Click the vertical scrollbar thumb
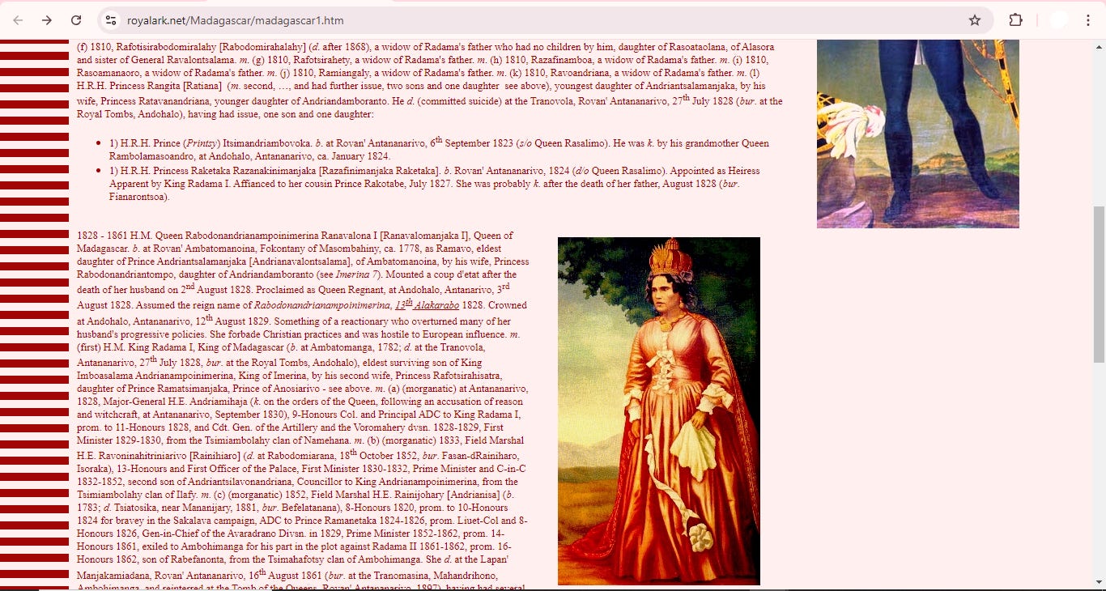Screen dimensions: 1106x591 point(1099,283)
